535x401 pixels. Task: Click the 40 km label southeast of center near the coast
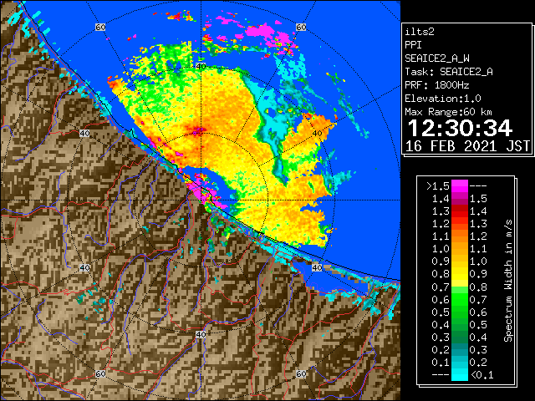click(x=318, y=267)
